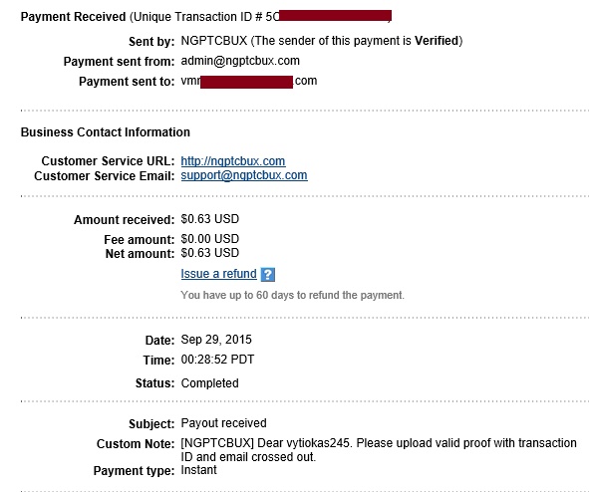589x492 pixels.
Task: Click the 60 days refund notice text
Action: click(292, 295)
